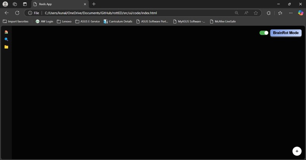Open the browser Settings and more menu

click(x=291, y=13)
